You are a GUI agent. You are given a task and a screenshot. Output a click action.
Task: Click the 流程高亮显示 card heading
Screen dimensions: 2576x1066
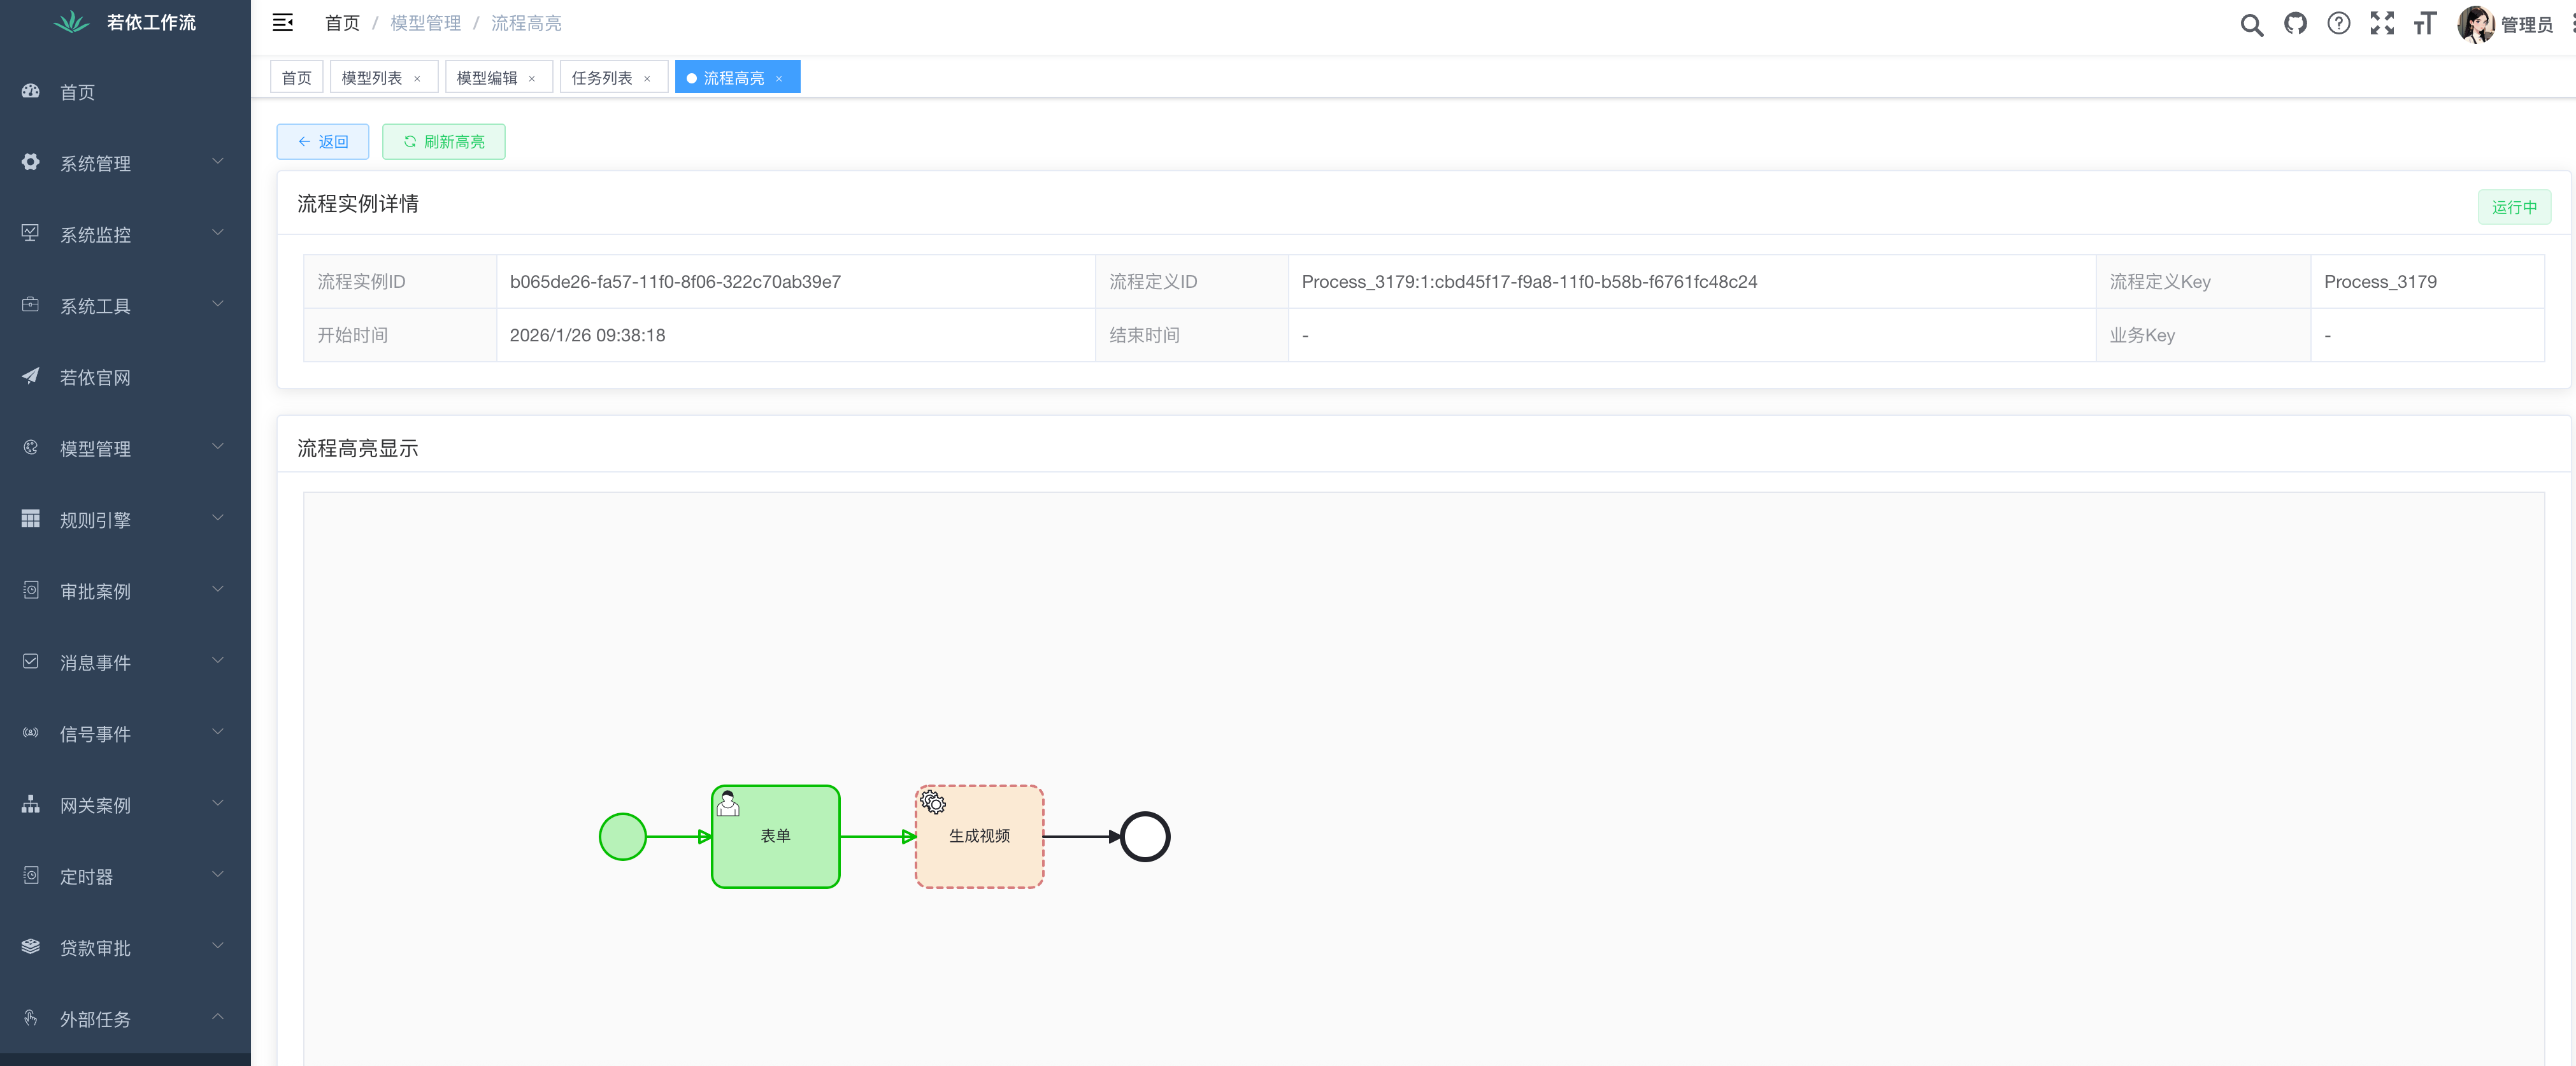click(x=358, y=449)
